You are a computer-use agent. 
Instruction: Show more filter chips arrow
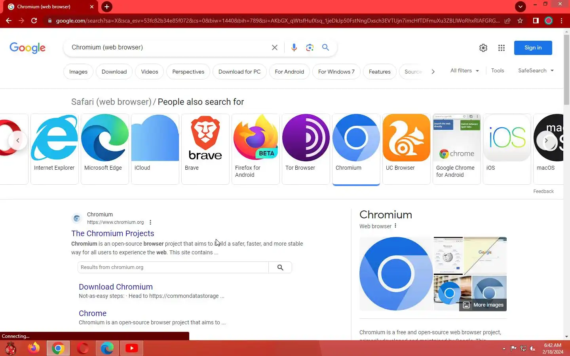point(433,72)
